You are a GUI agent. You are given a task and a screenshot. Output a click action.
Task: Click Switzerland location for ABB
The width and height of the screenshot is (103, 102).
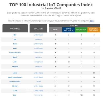point(38,62)
